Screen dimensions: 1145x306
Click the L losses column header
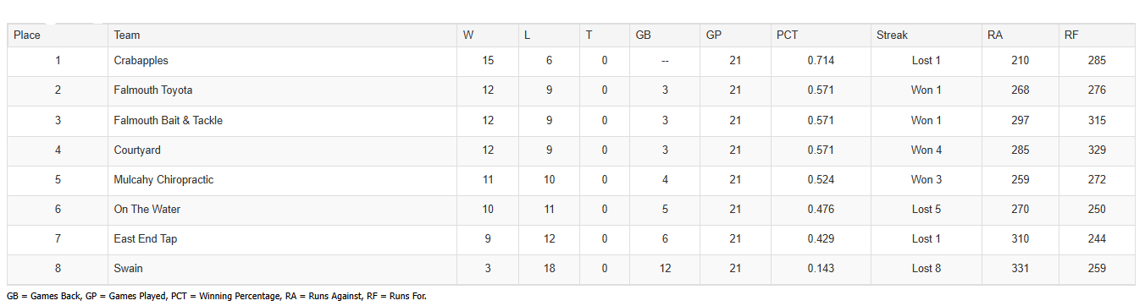tap(528, 36)
